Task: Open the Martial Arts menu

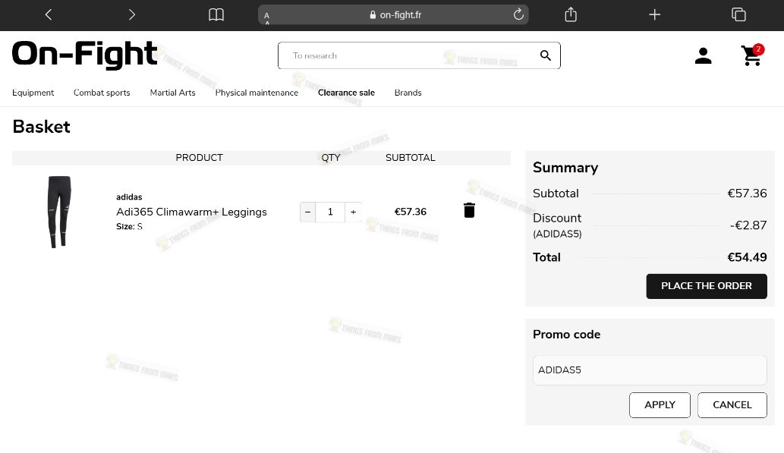Action: 172,93
